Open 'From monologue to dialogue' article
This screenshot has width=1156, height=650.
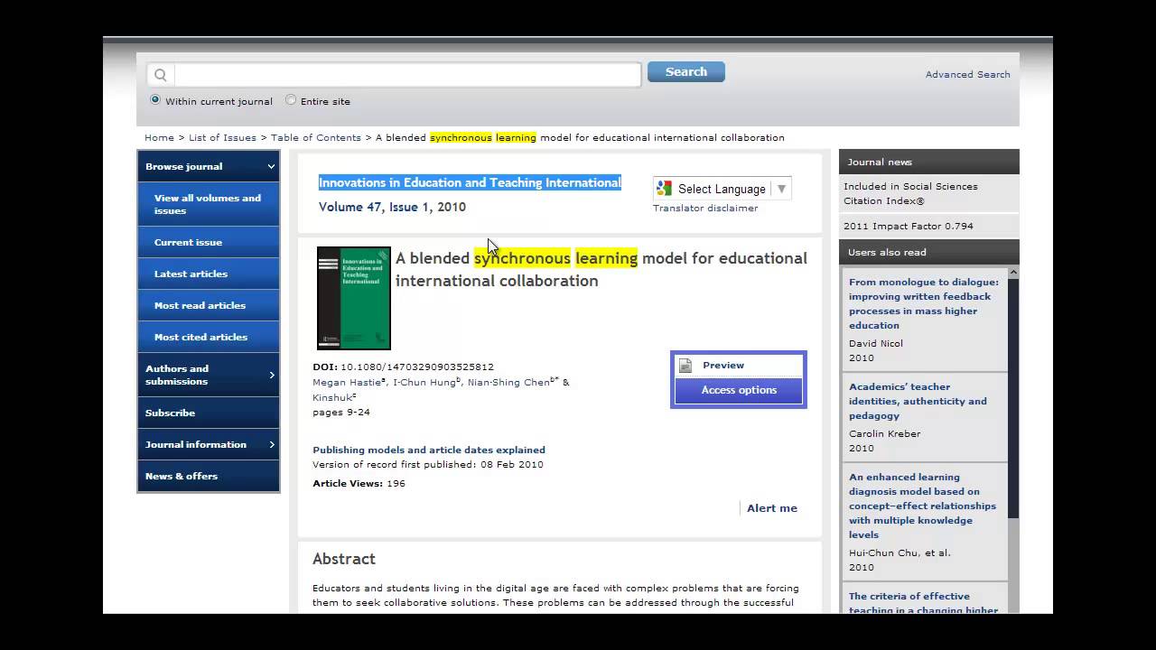924,303
